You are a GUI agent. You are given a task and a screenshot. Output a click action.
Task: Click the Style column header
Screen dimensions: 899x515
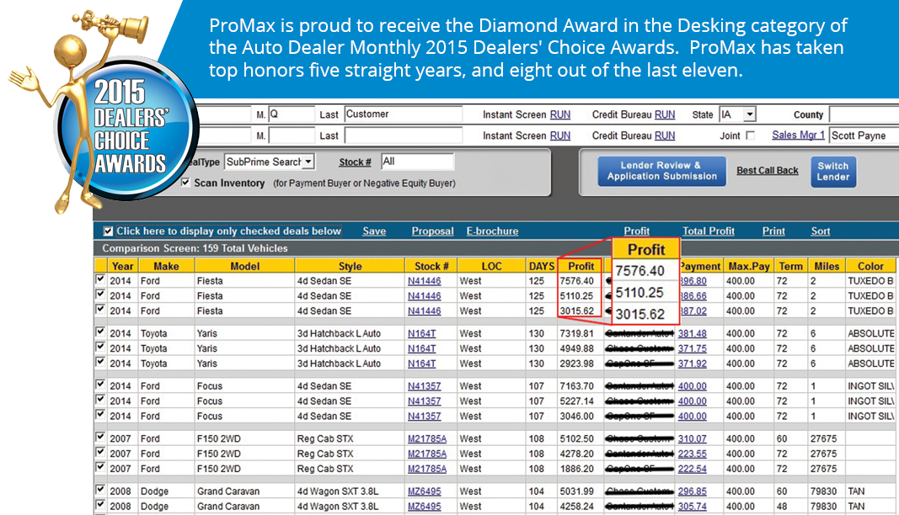coord(350,266)
